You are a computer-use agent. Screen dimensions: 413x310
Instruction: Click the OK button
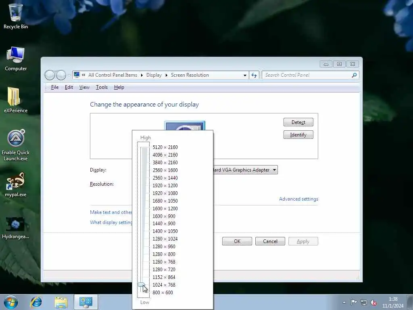point(237,241)
